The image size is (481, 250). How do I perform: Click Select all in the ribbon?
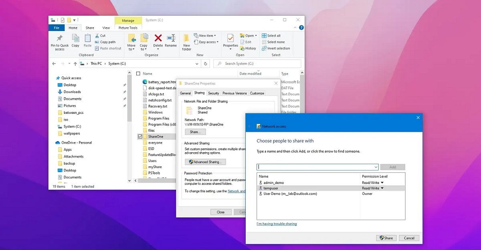pyautogui.click(x=271, y=36)
